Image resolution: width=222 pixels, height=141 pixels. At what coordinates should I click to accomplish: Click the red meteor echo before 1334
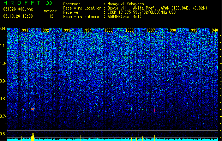point(80,109)
